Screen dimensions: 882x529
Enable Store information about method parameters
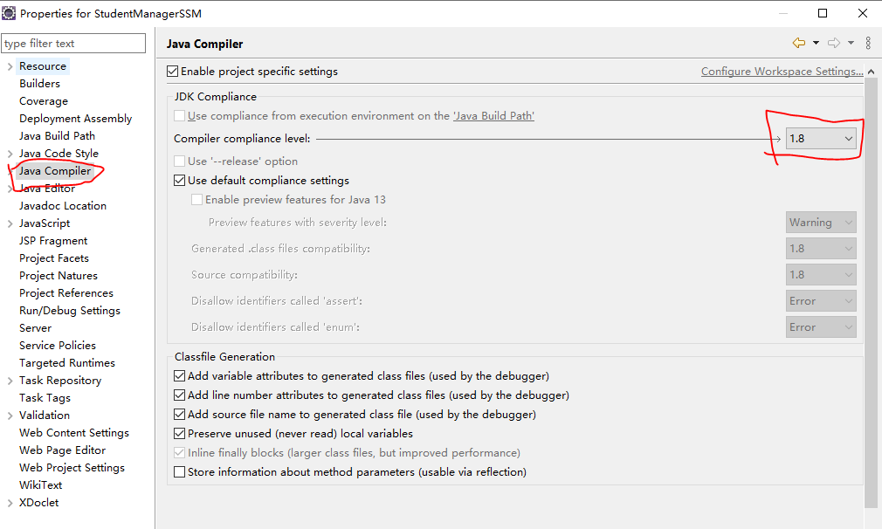tap(179, 472)
